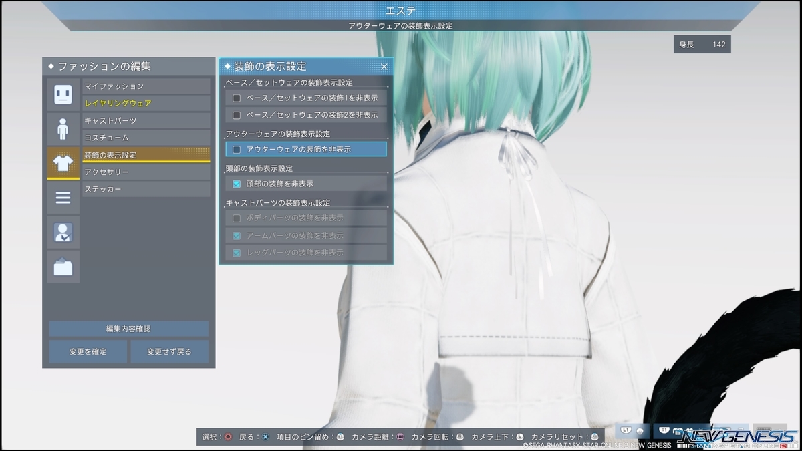Click 変更を確定 button
This screenshot has width=802, height=451.
tap(88, 351)
